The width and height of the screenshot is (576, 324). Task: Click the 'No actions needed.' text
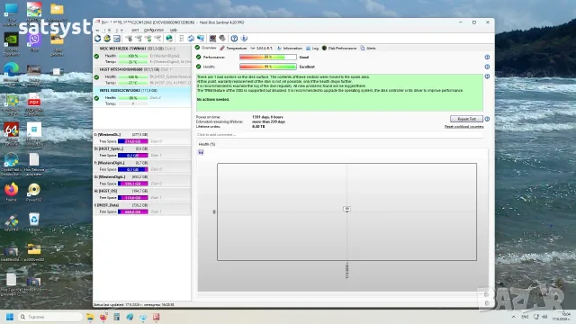pos(213,100)
